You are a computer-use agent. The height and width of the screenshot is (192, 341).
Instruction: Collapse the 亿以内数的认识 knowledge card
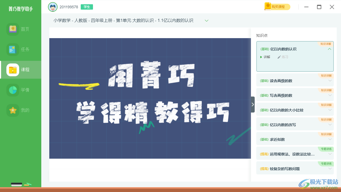330,49
